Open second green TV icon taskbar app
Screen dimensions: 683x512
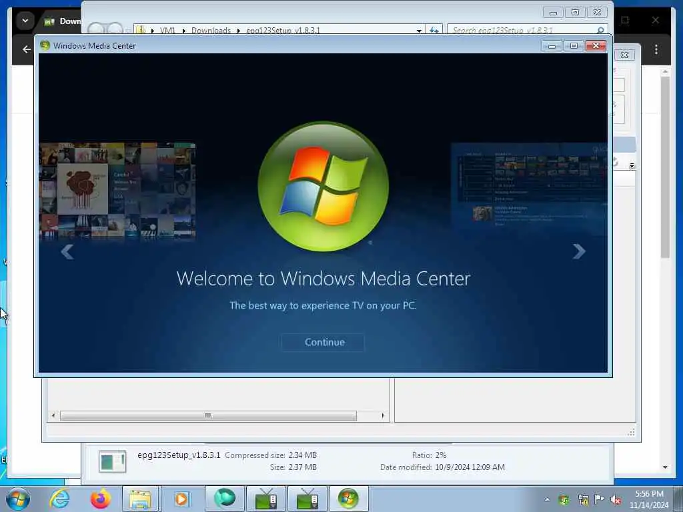[307, 499]
